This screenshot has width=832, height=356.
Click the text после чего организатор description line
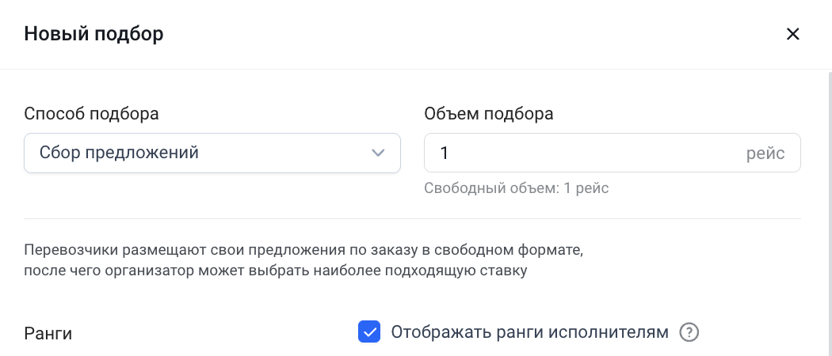(x=276, y=271)
